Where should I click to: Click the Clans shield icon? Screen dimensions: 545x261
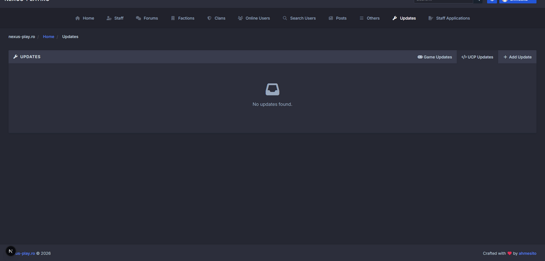coord(209,18)
